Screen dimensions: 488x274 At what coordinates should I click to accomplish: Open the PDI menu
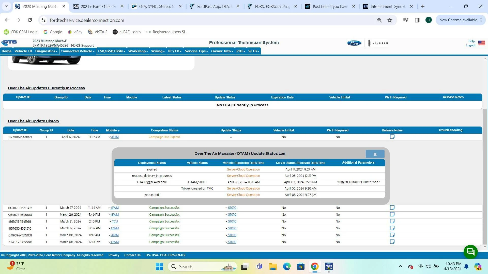pyautogui.click(x=240, y=51)
